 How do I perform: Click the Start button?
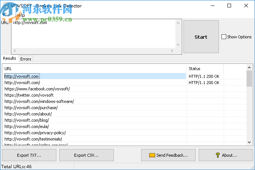(201, 37)
